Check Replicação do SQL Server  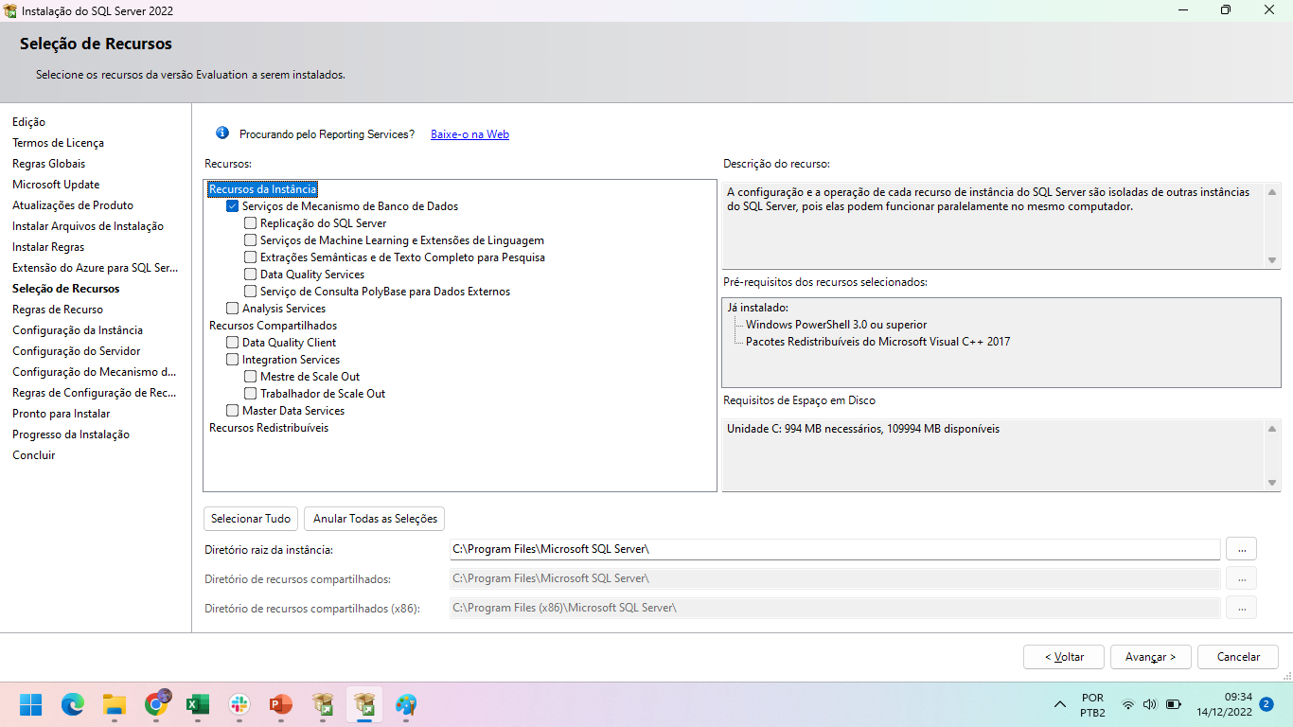point(251,223)
